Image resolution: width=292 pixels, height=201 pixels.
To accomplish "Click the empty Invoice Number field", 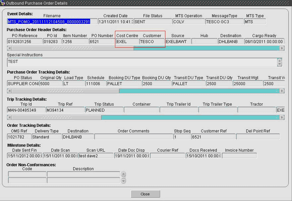I will click(239, 156).
